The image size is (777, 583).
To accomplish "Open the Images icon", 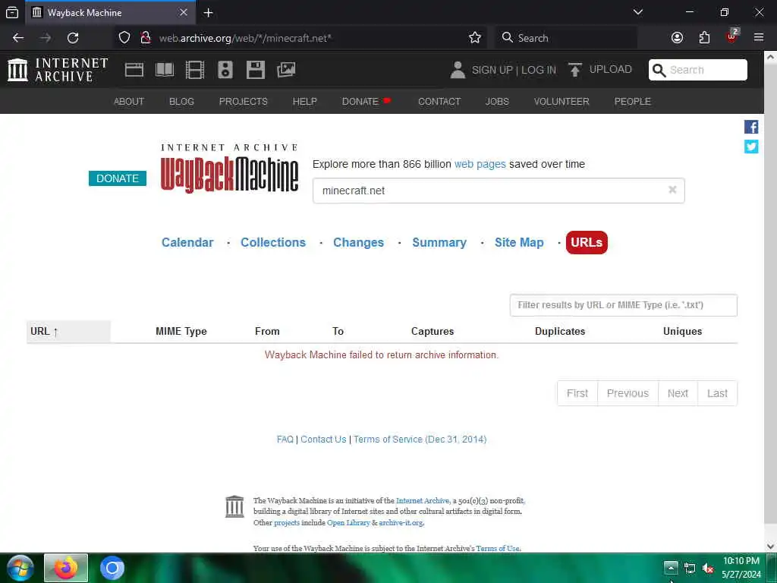I will click(286, 70).
